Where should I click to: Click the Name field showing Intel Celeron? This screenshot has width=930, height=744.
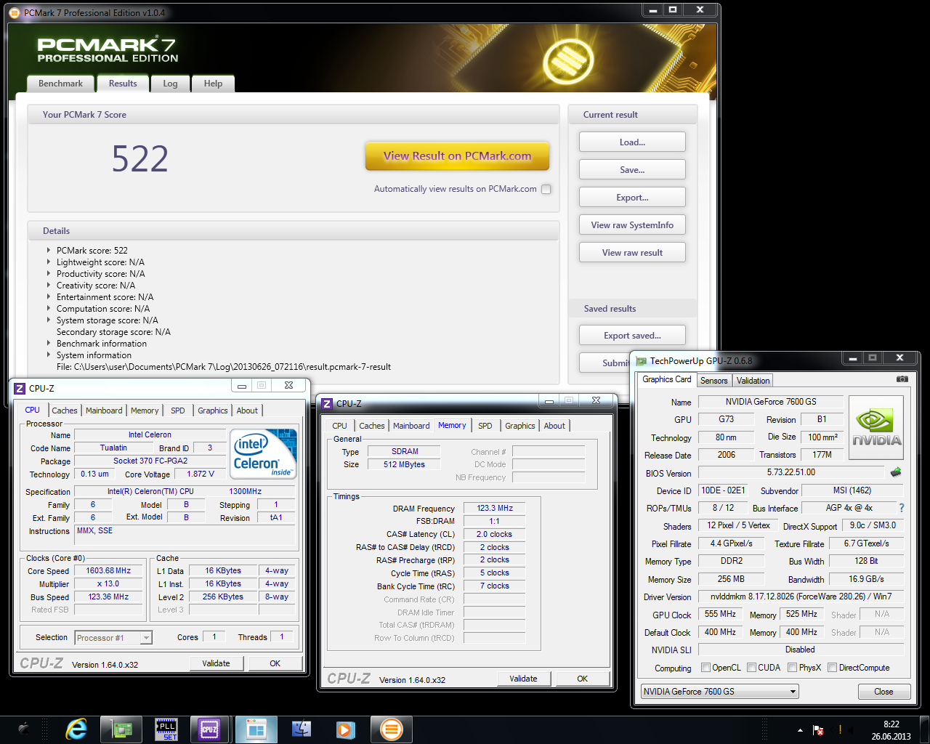(x=150, y=434)
